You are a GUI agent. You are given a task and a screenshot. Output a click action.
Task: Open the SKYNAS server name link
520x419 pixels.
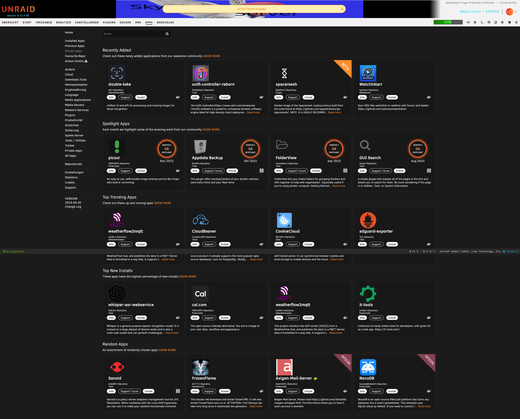pos(492,12)
